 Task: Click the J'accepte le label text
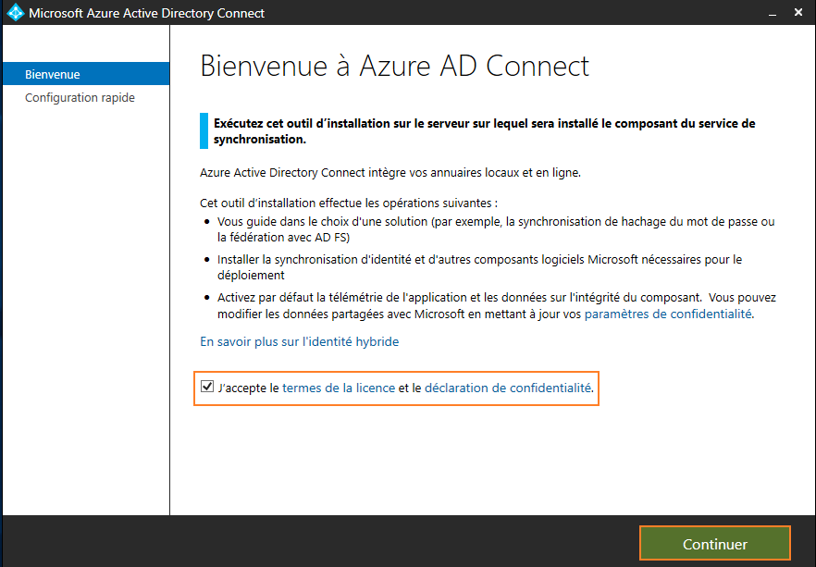pyautogui.click(x=249, y=388)
